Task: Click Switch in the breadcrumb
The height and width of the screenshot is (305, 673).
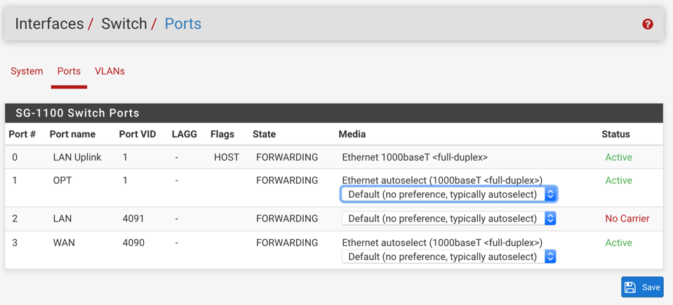Action: click(x=124, y=24)
